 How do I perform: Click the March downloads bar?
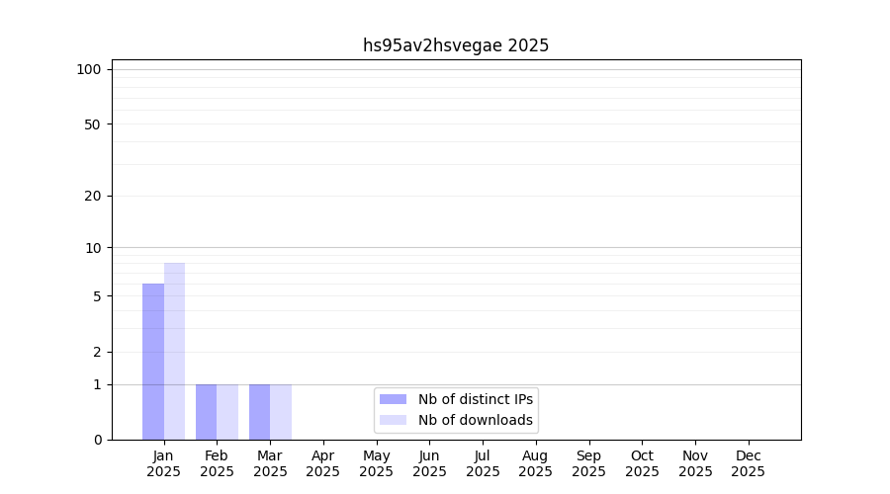click(281, 412)
